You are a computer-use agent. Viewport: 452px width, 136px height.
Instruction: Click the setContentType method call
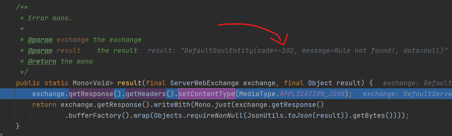[x=206, y=94]
